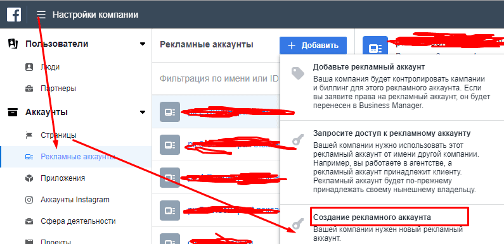The image size is (504, 244).
Task: Click the Настройки компании title
Action: click(96, 15)
